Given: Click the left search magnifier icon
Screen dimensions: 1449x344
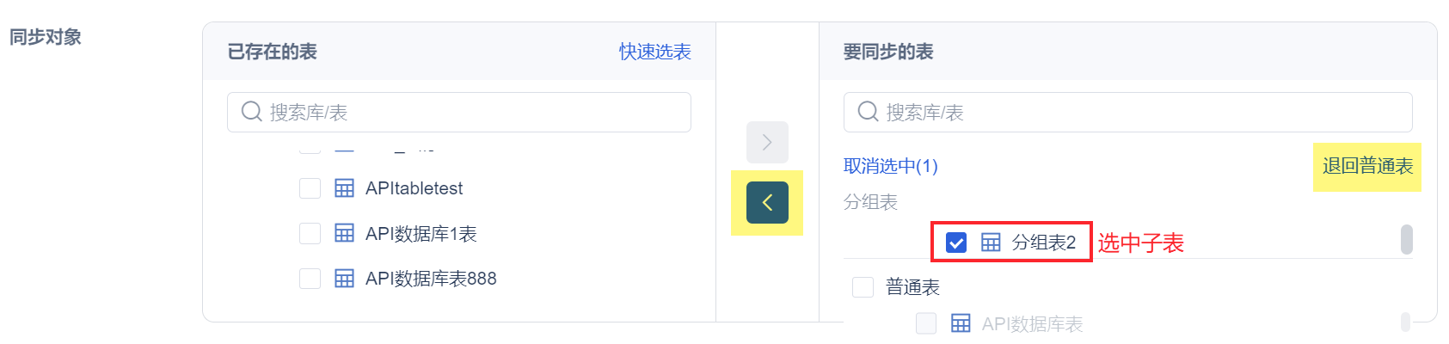Looking at the screenshot, I should pos(251,112).
